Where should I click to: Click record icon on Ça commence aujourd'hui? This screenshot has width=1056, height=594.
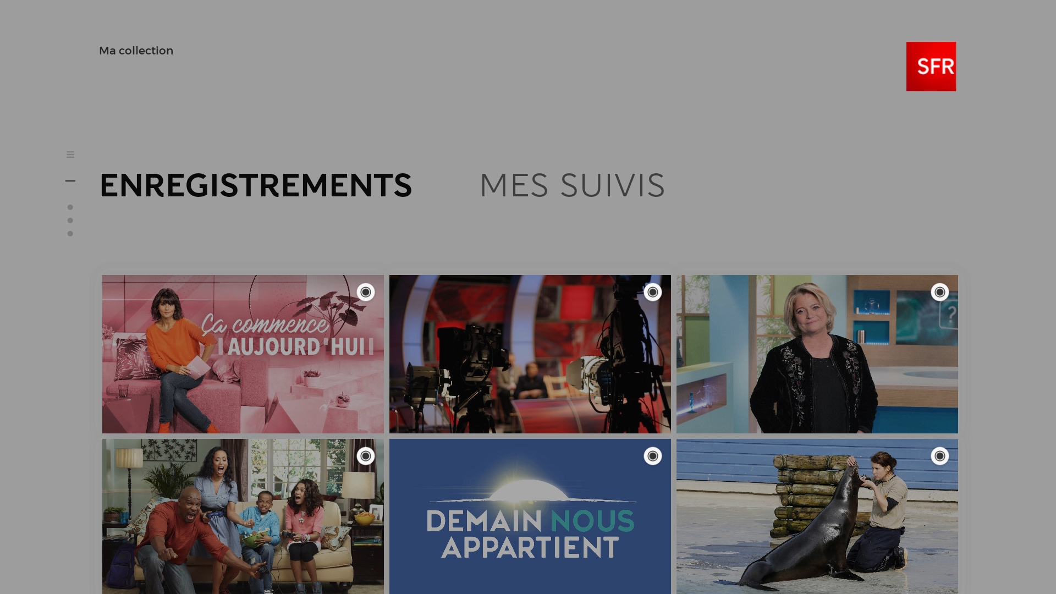(366, 292)
